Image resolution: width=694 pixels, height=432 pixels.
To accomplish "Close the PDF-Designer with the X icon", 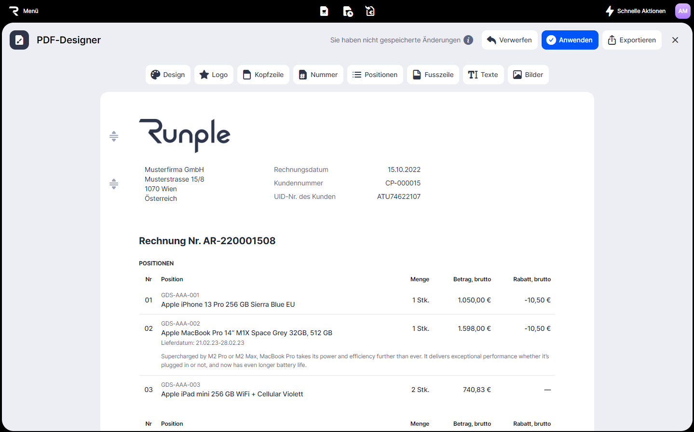I will coord(675,40).
